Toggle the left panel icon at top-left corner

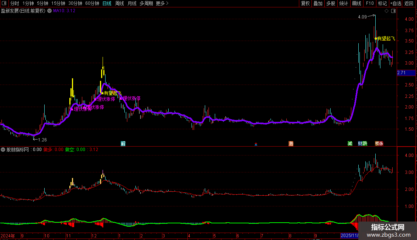[x=4, y=3]
